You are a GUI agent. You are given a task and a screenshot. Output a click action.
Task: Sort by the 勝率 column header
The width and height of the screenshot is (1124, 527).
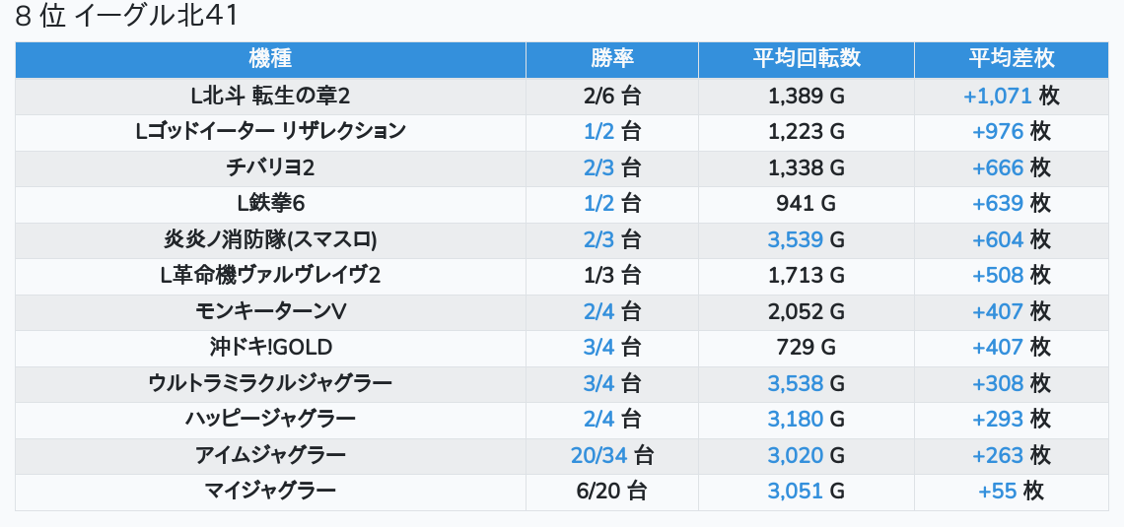tap(611, 59)
